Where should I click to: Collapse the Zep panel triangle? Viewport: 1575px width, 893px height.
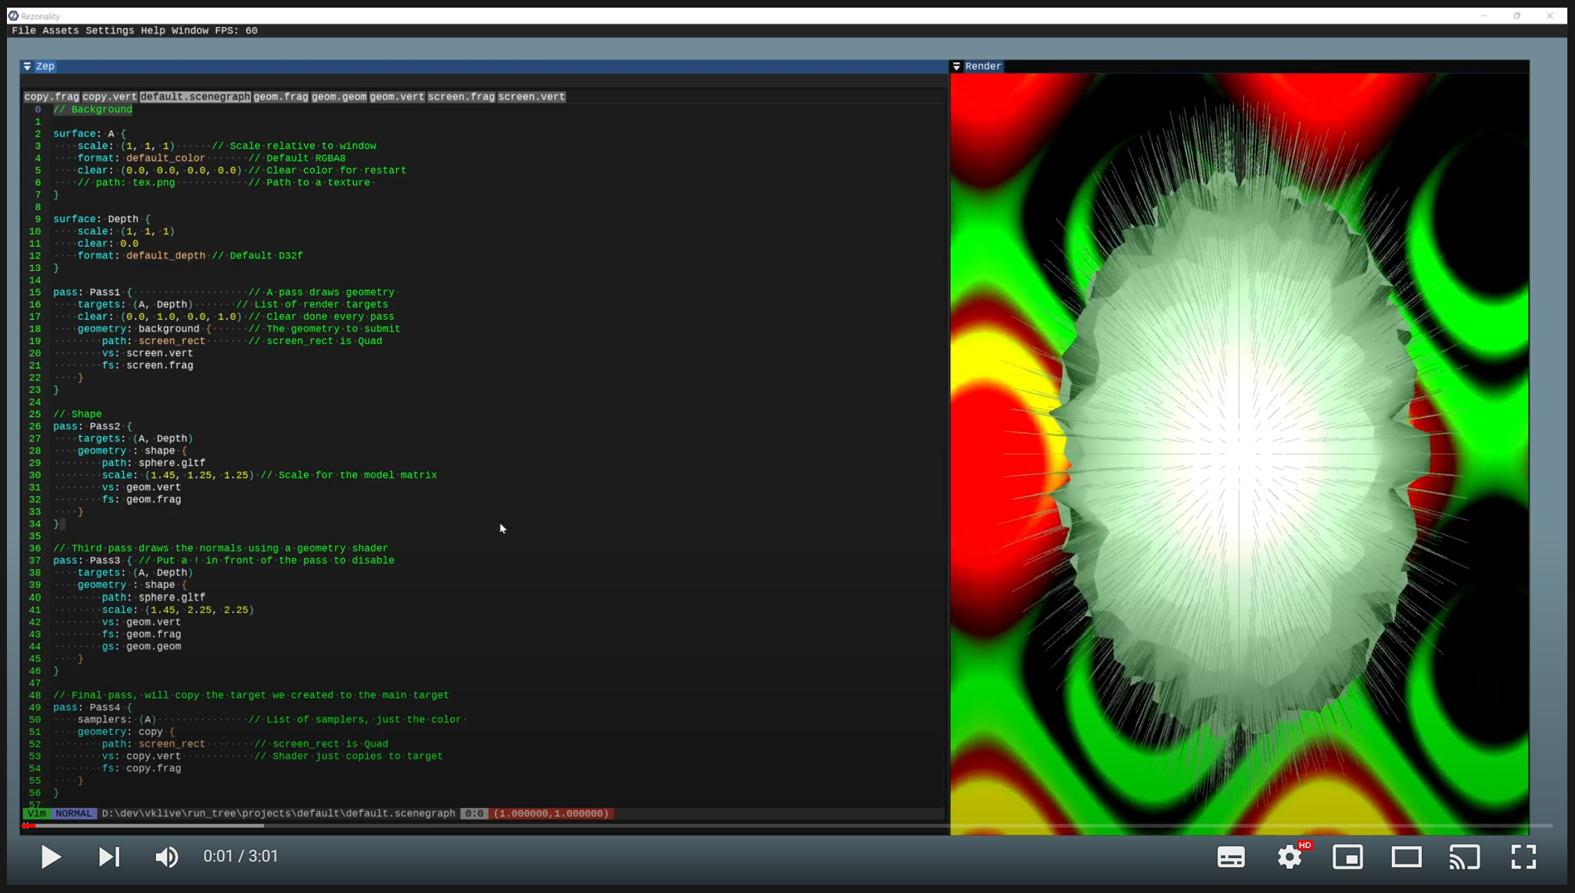tap(27, 66)
